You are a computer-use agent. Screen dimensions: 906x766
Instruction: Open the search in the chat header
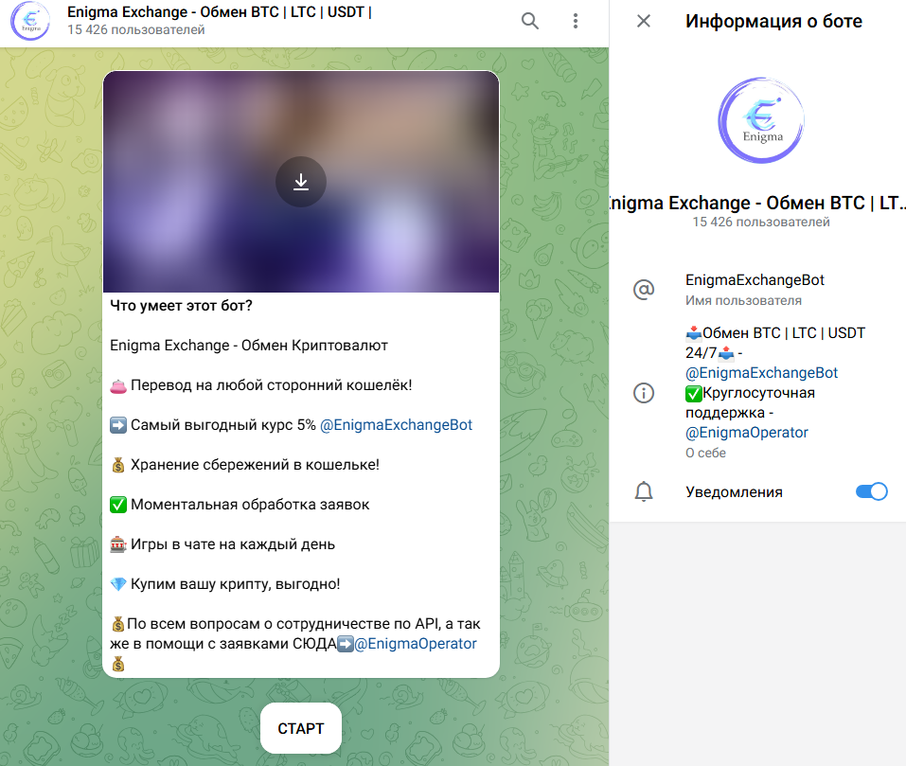pyautogui.click(x=529, y=20)
